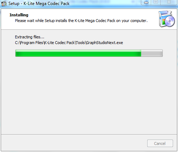Screen dimensions: 178x152
Task: Click the 'Extracting files...' status label
Action: (29, 37)
